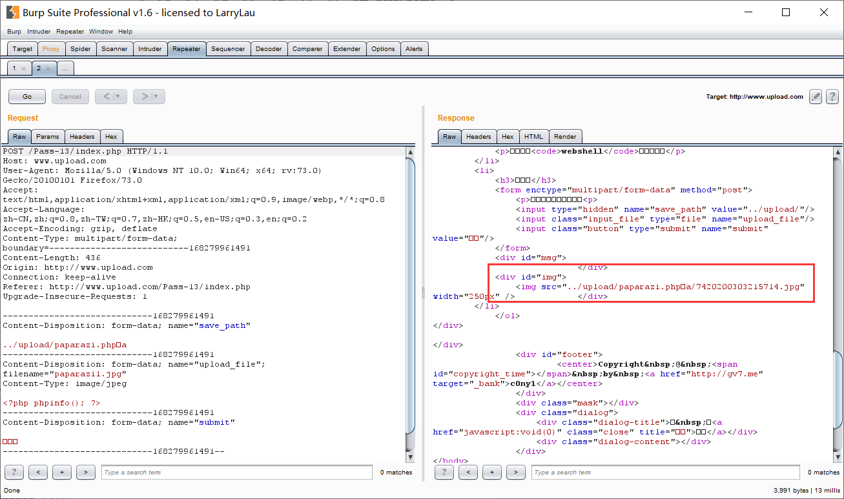
Task: Click the request scrollbar up arrow
Action: [410, 152]
